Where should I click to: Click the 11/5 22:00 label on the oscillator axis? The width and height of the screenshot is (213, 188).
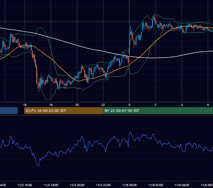(103, 185)
